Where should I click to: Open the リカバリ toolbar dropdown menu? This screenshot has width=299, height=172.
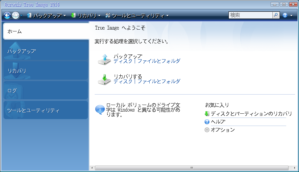click(x=86, y=15)
